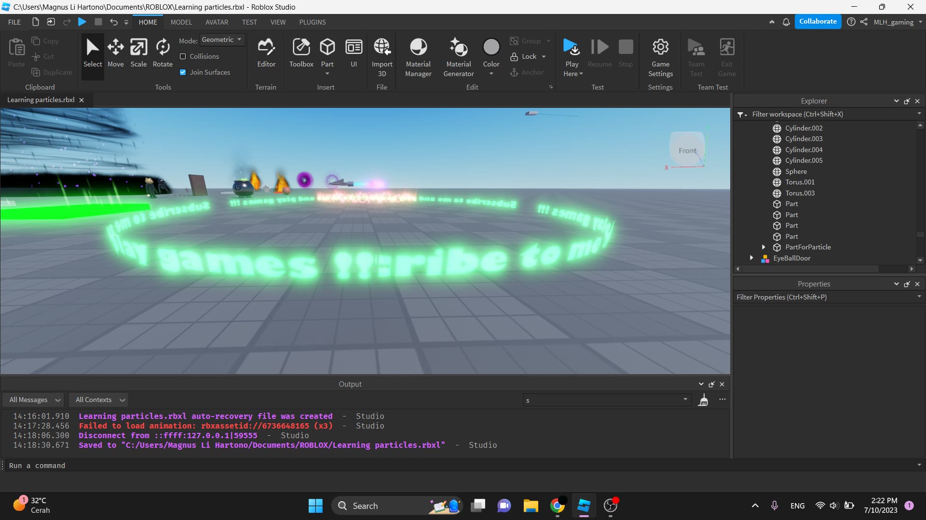Open the Material Manager

(x=418, y=54)
